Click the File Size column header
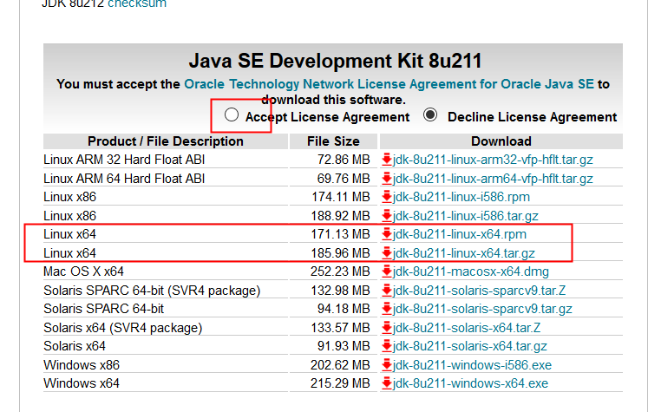648x412 pixels. pos(333,141)
